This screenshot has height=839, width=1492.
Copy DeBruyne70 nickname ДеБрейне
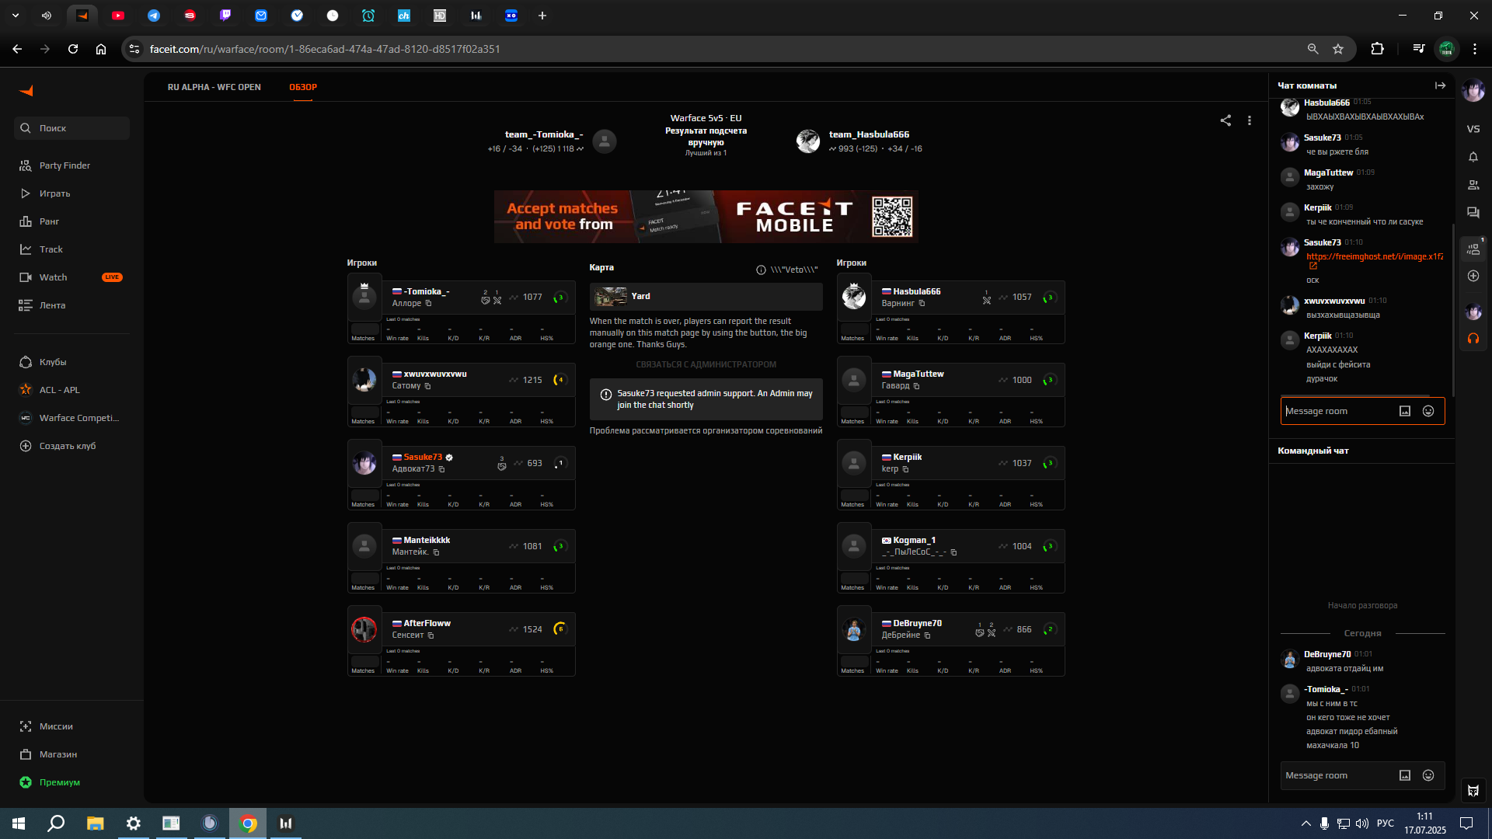tap(927, 635)
